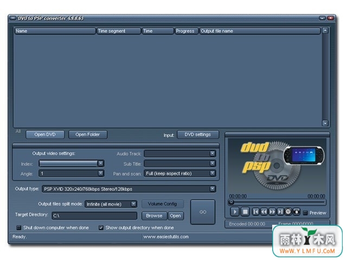
Task: Uncheck Show output directory when done
Action: tap(101, 227)
